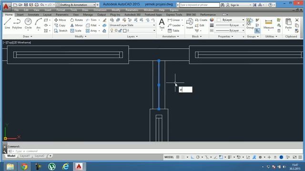Select the Text annotation tool
The height and width of the screenshot is (171, 305).
tap(162, 24)
